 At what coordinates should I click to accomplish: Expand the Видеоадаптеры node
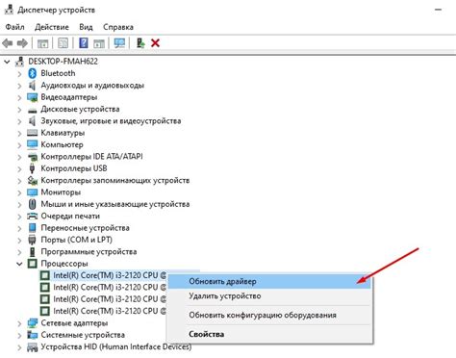pyautogui.click(x=19, y=98)
